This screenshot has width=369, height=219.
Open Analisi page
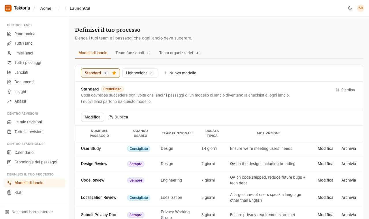[34, 101]
